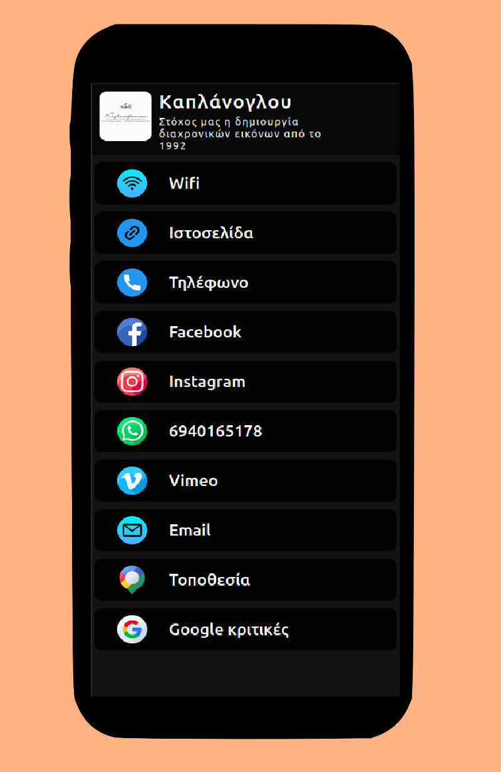Click the Καπλάνογλου title heading

click(x=225, y=102)
